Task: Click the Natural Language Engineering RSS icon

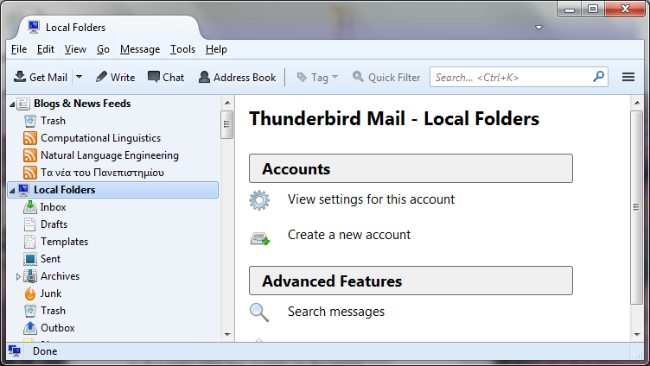Action: (30, 155)
